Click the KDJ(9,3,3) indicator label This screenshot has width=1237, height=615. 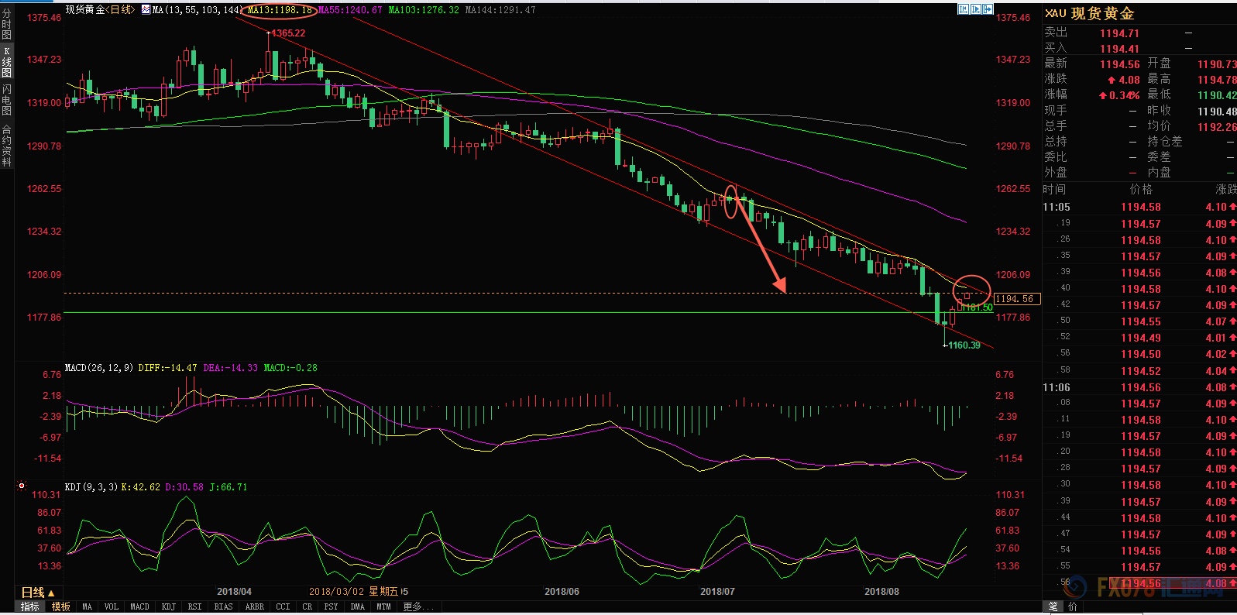(91, 487)
